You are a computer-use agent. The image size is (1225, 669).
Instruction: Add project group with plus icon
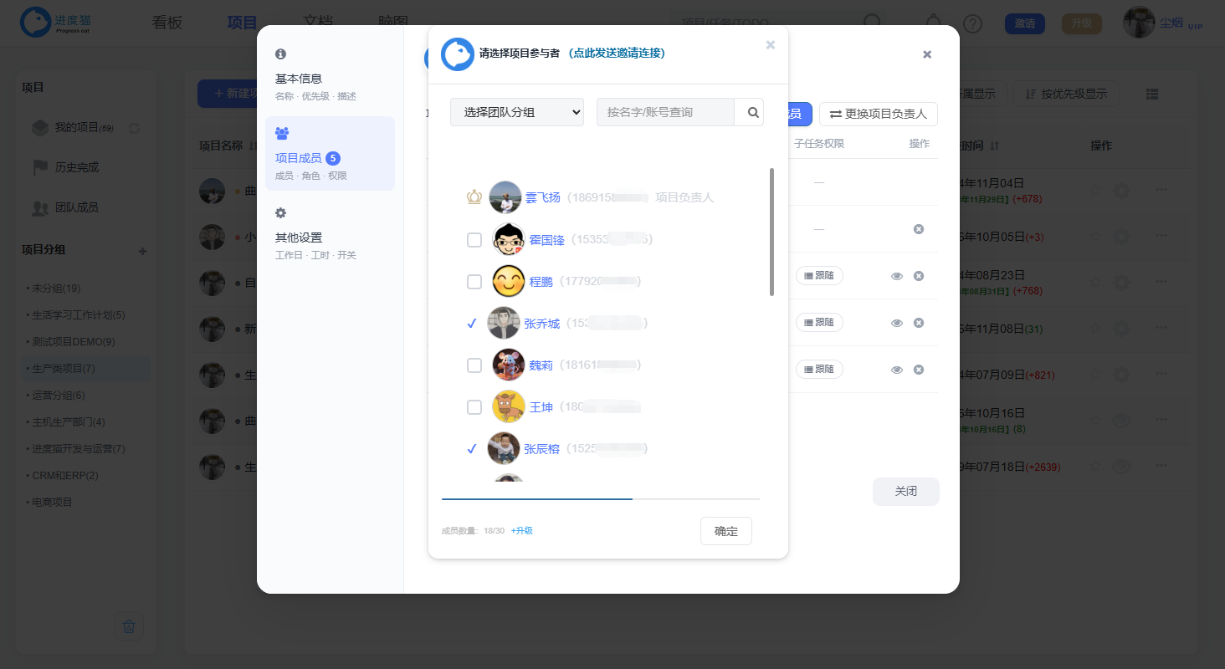click(142, 251)
